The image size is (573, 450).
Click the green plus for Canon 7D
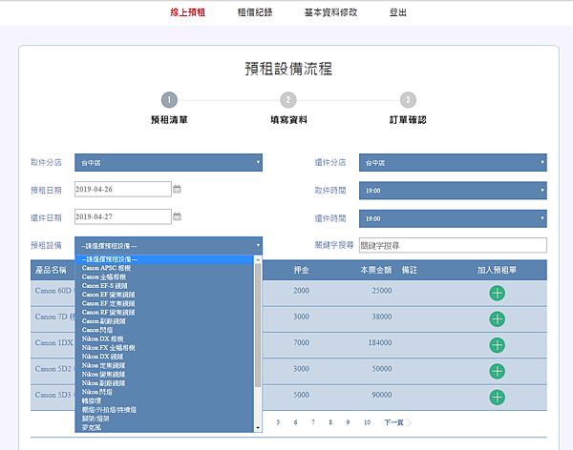pyautogui.click(x=497, y=318)
